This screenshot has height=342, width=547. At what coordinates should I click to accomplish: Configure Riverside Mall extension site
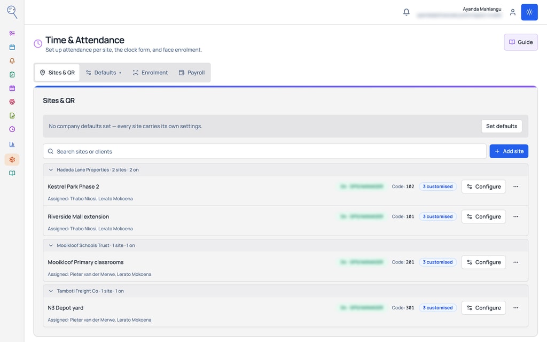[483, 217]
